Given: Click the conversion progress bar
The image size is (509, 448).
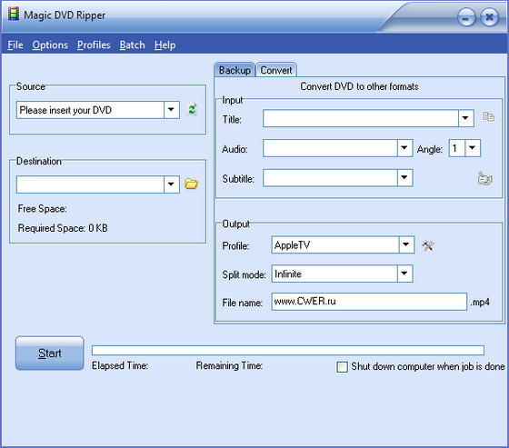Looking at the screenshot, I should point(288,350).
